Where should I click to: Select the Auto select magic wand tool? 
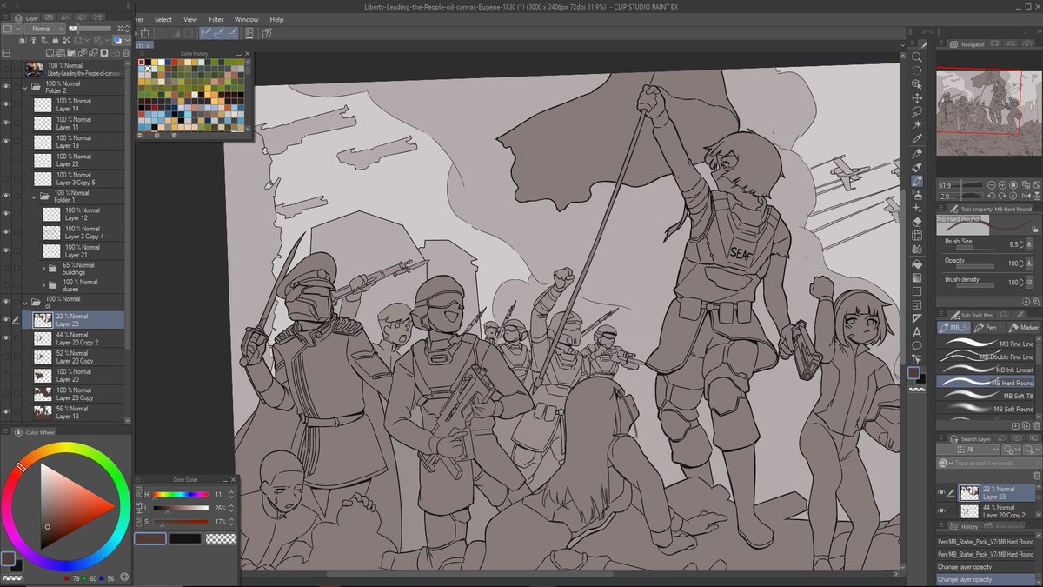917,124
